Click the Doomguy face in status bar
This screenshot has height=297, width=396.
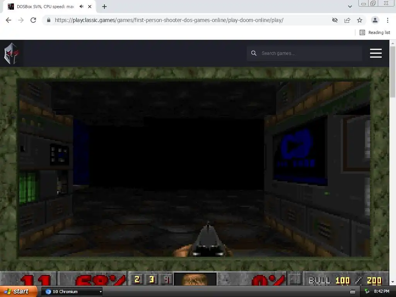tap(195, 279)
